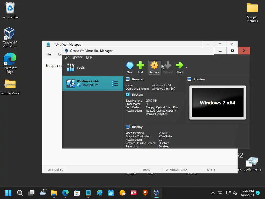The height and width of the screenshot is (199, 265).
Task: Click the Windows 7 x64 preview thumbnail
Action: pyautogui.click(x=217, y=103)
